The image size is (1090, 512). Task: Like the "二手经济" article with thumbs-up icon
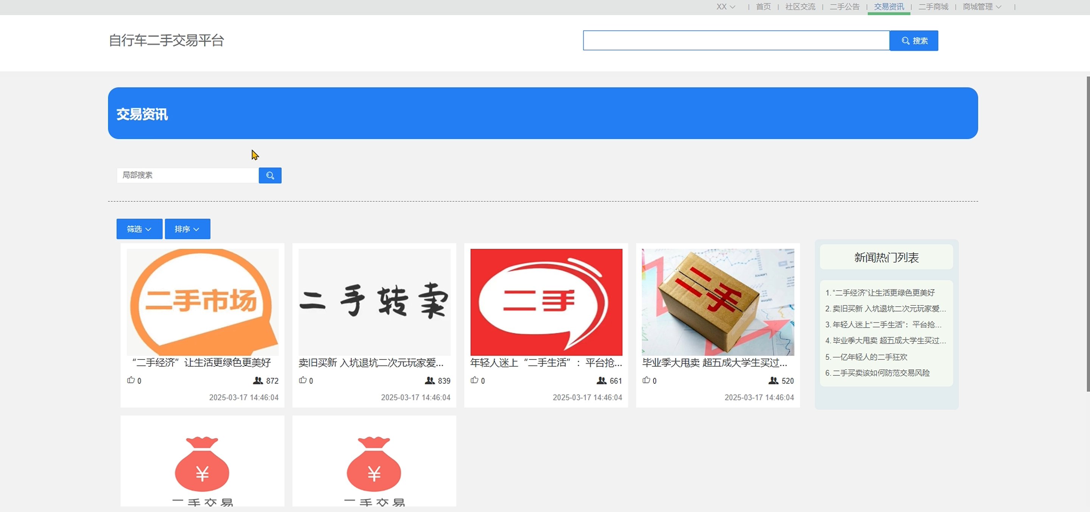(131, 380)
